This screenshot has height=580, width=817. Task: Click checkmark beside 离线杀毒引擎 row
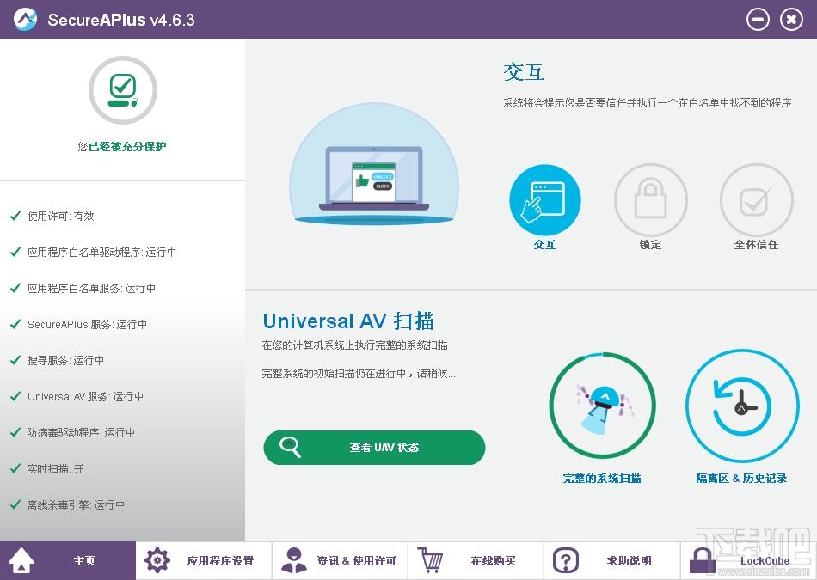pos(15,504)
